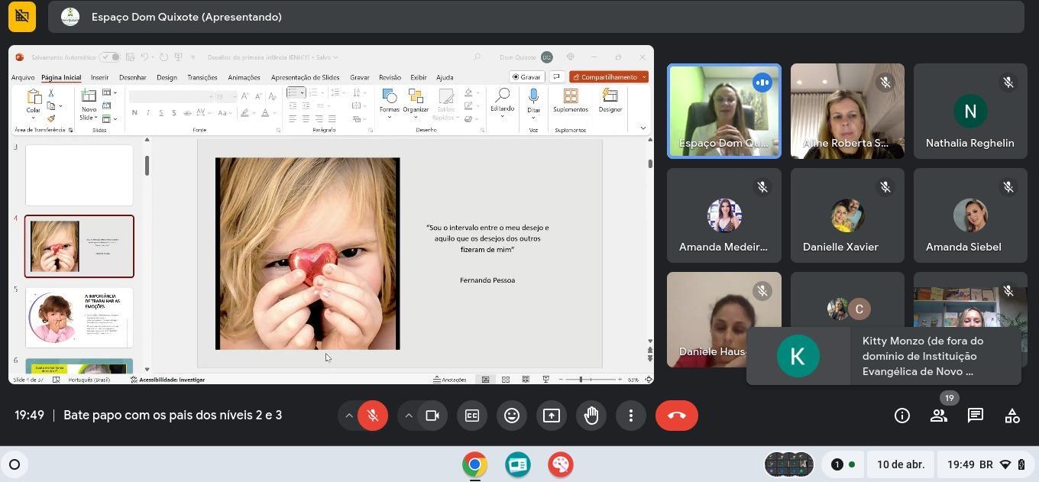Open the Transições ribbon tab

[x=202, y=77]
